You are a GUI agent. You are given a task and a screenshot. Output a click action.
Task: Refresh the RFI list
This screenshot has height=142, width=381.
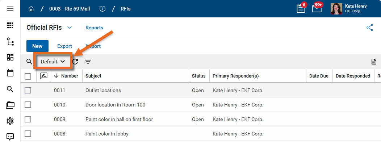pyautogui.click(x=75, y=62)
